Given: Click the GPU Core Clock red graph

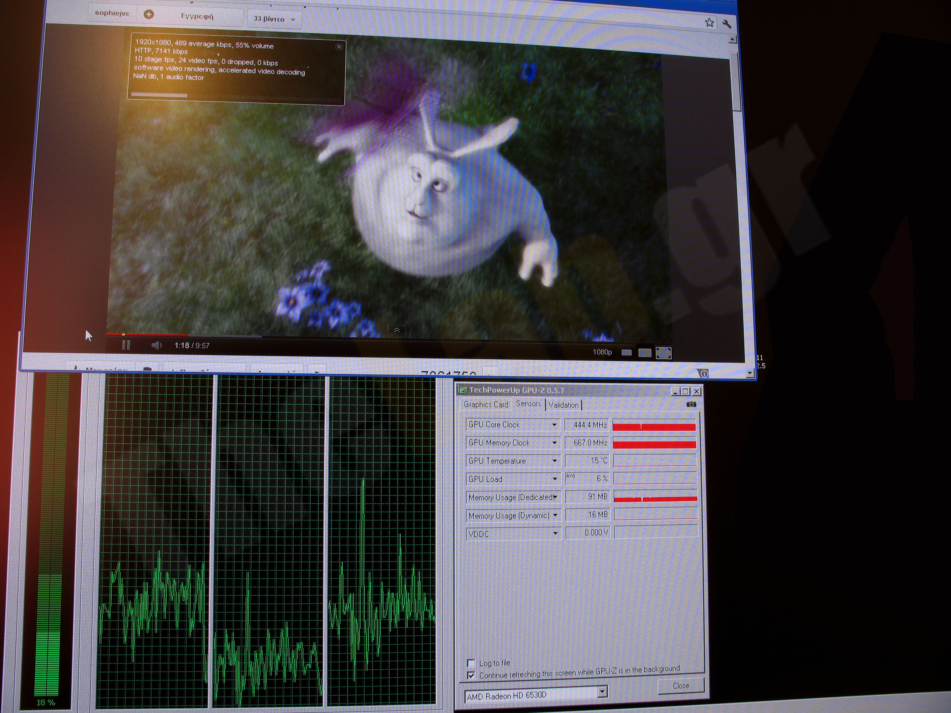Looking at the screenshot, I should [654, 425].
